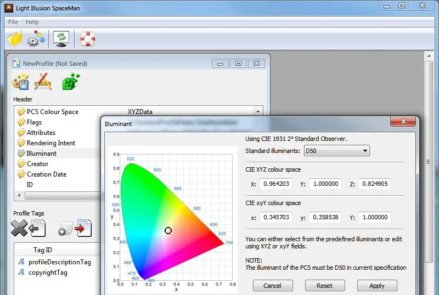Select the Illuminant header entry
This screenshot has width=439, height=295.
[x=42, y=154]
